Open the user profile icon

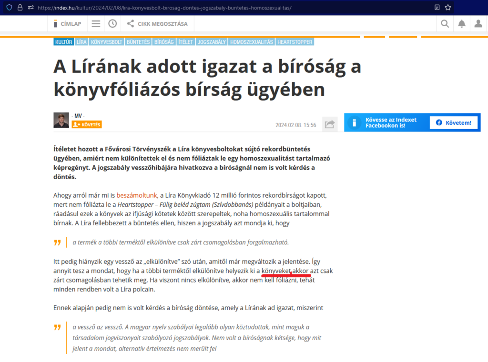pos(478,23)
